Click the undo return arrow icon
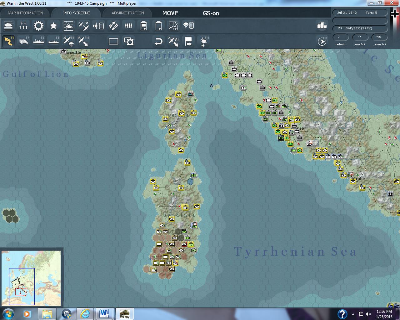The height and width of the screenshot is (320, 400). (x=158, y=41)
